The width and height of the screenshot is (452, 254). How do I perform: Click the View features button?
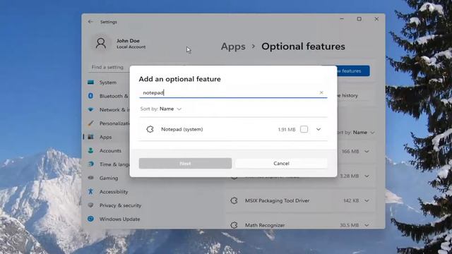(x=353, y=71)
